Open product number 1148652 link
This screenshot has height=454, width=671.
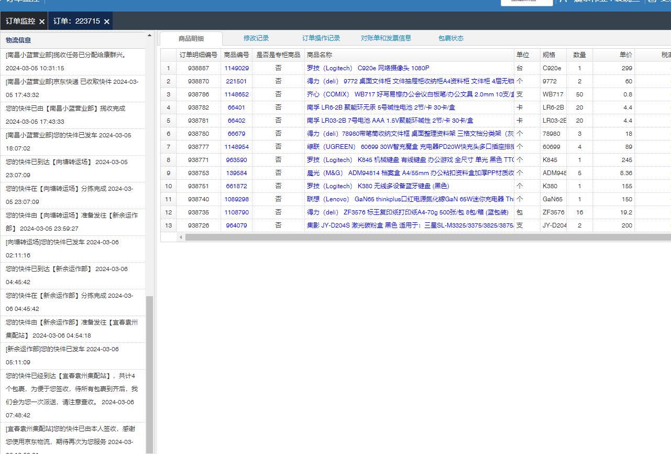(x=237, y=94)
